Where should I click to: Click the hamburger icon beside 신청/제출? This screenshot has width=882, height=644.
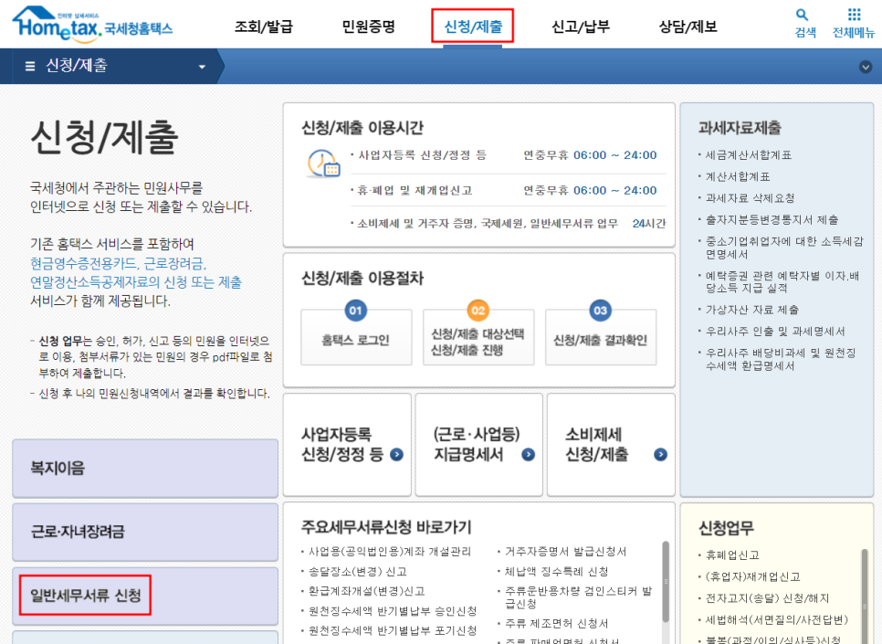pyautogui.click(x=30, y=67)
